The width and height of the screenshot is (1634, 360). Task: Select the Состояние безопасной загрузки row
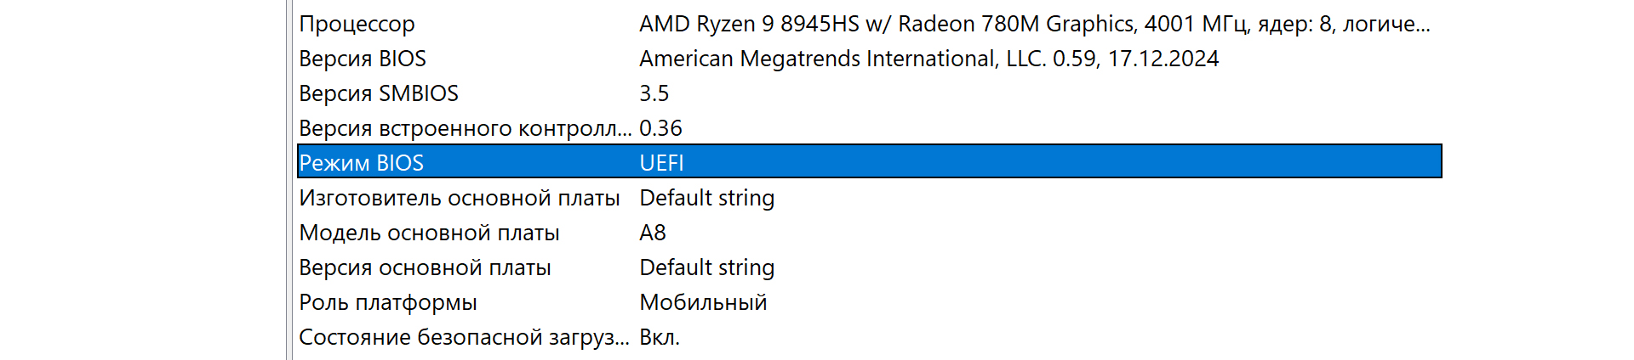pos(464,337)
